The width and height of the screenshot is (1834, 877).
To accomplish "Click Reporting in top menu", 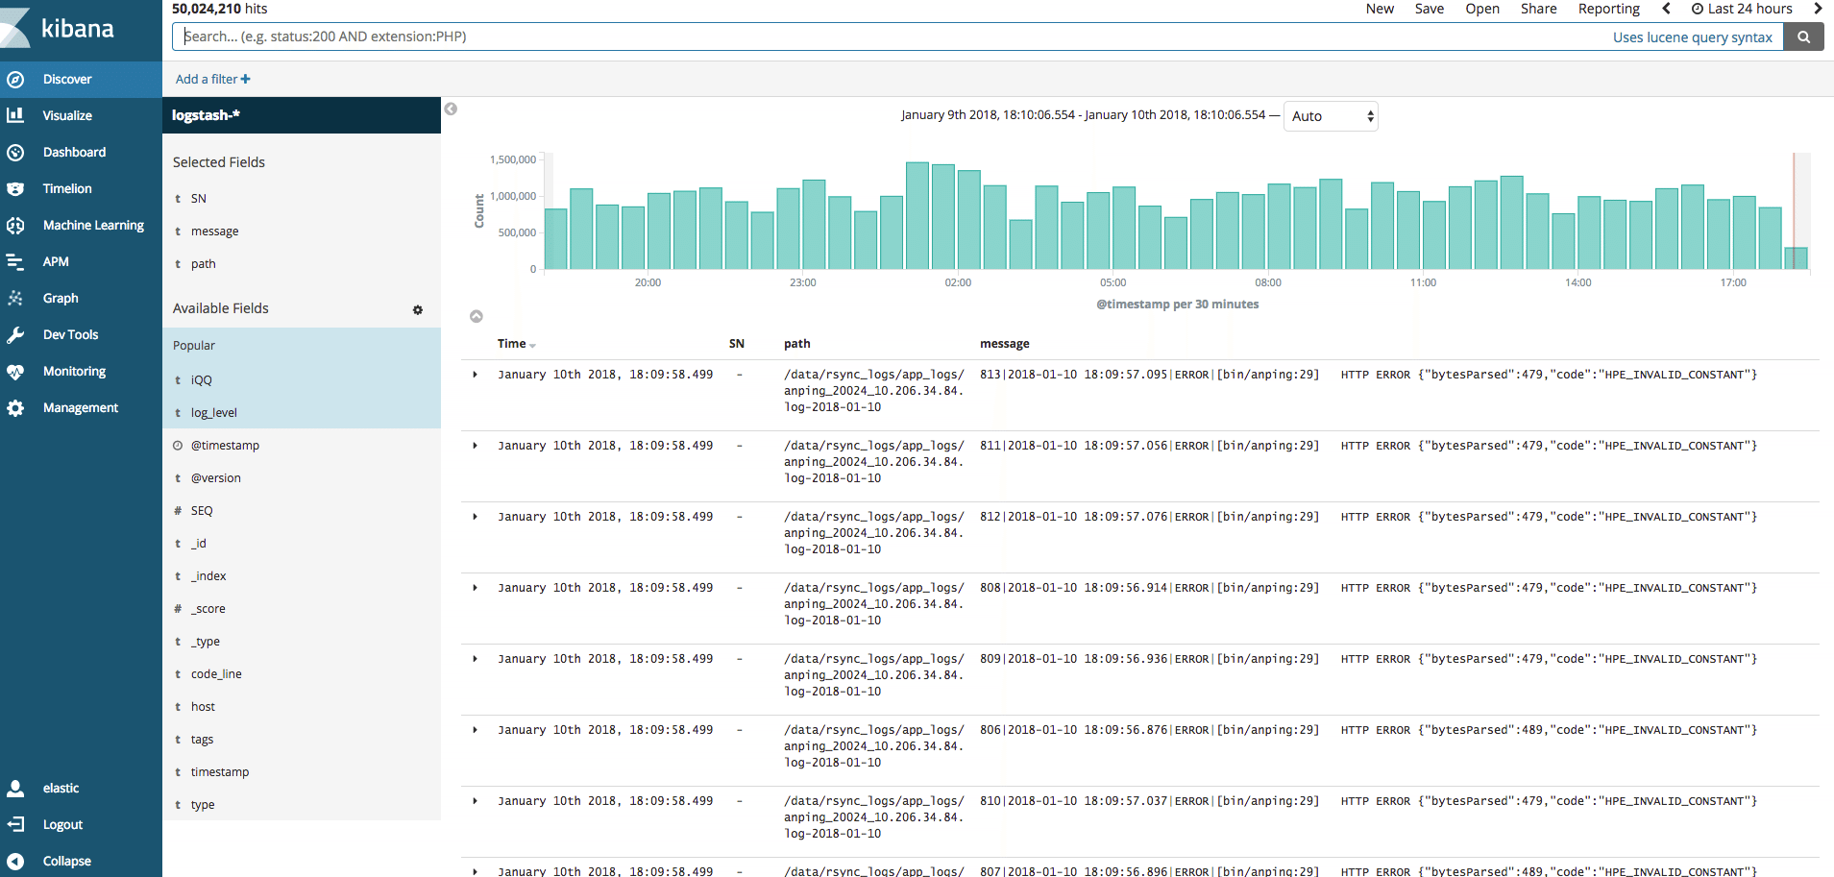I will [1609, 9].
